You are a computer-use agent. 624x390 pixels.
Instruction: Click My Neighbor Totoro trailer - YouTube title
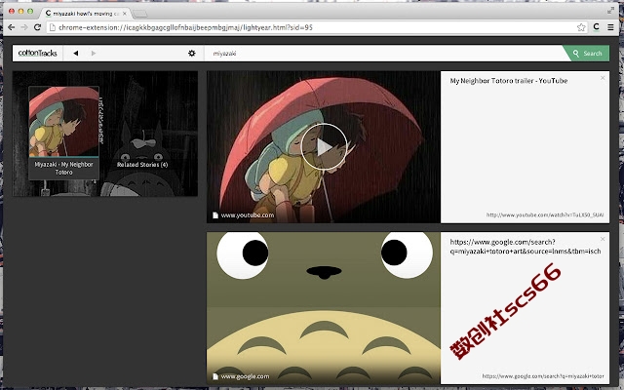tap(509, 81)
